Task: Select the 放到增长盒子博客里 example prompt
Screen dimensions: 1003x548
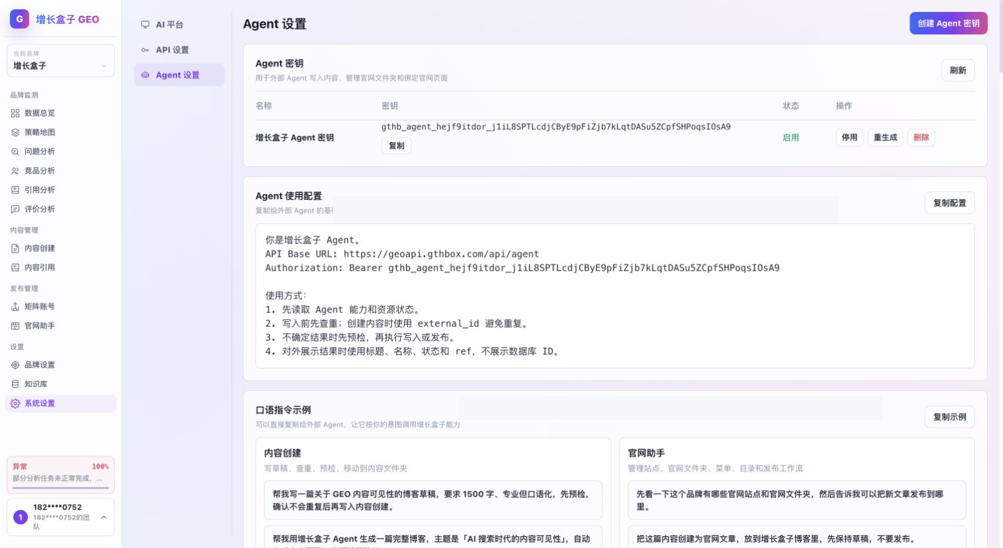Action: [x=797, y=537]
